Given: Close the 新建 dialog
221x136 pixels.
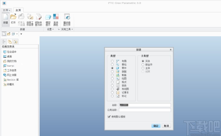Looking at the screenshot, I should tap(171, 50).
